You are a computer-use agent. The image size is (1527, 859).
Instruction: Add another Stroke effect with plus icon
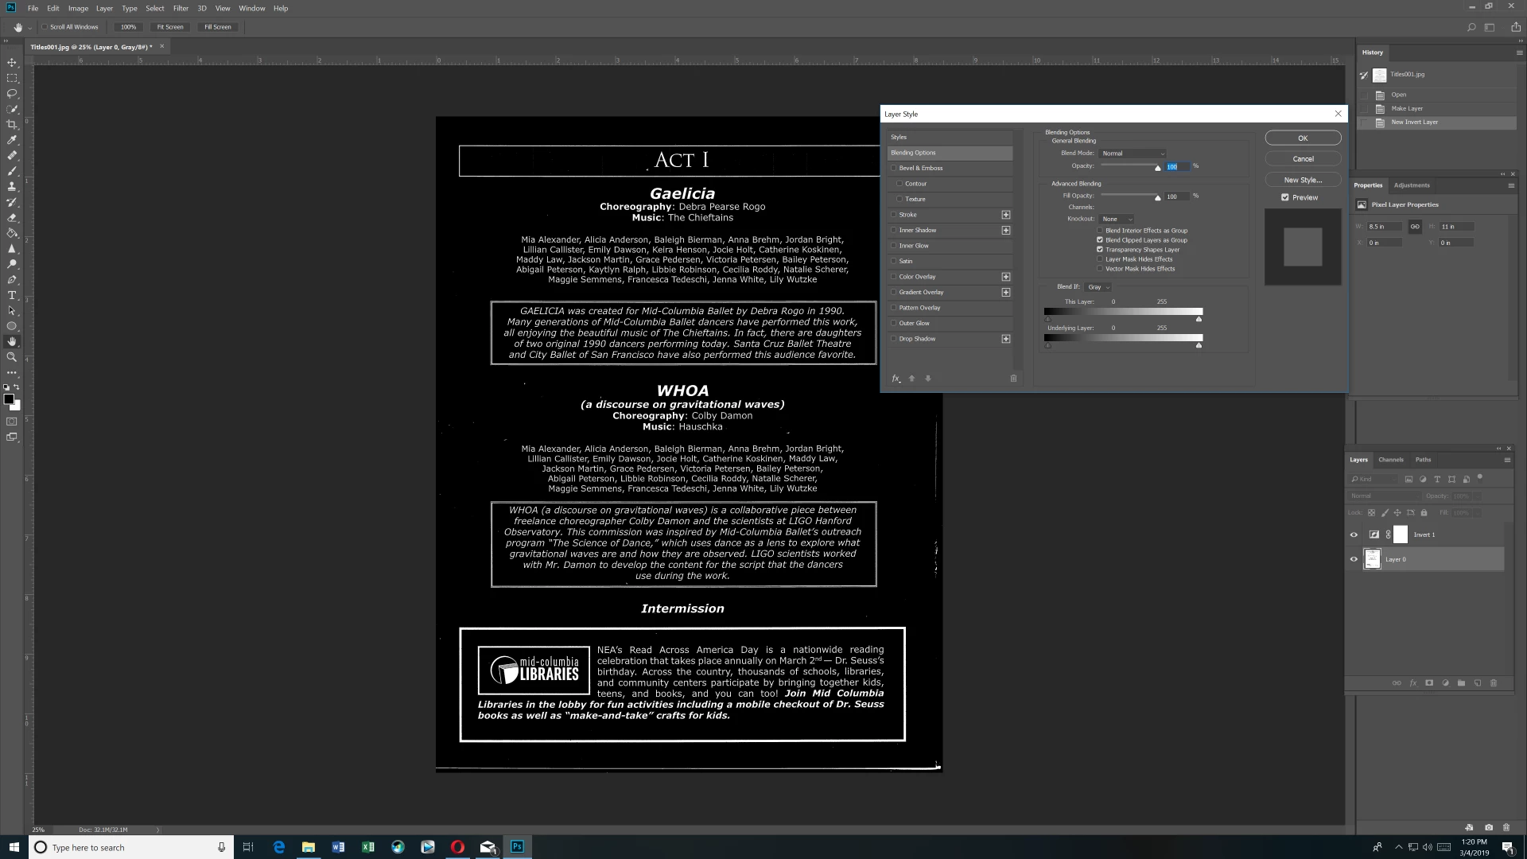point(1006,215)
